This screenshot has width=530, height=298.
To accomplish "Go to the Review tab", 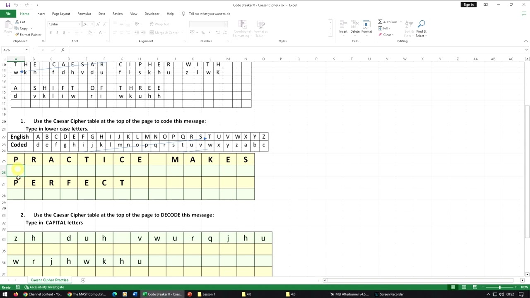I will tap(118, 14).
